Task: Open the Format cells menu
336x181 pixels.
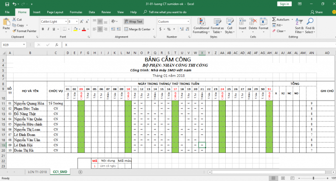Action: (263, 25)
